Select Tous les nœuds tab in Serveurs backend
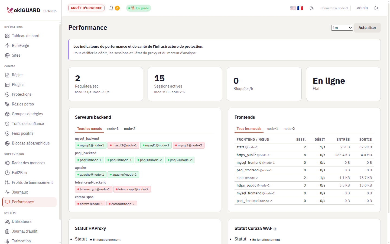Image resolution: width=390 pixels, height=244 pixels. [89, 129]
